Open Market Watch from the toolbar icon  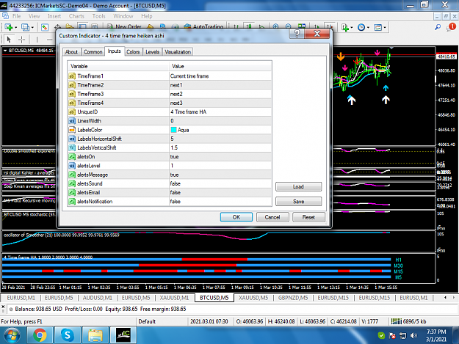click(45, 27)
